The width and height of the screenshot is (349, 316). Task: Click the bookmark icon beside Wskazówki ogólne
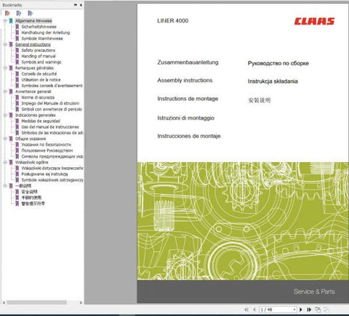11,162
